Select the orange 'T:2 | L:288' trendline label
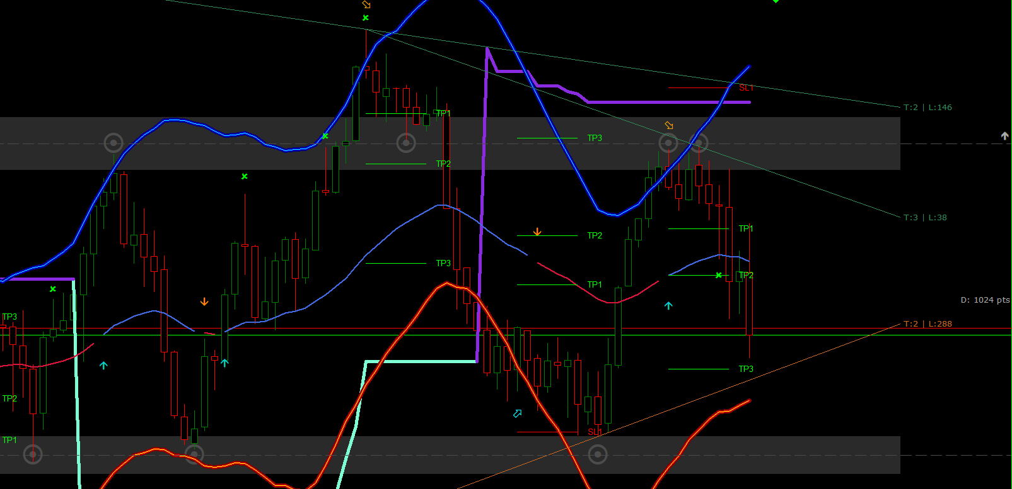The height and width of the screenshot is (489, 1012). coord(928,324)
